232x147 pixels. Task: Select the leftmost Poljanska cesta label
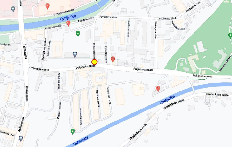click(39, 68)
